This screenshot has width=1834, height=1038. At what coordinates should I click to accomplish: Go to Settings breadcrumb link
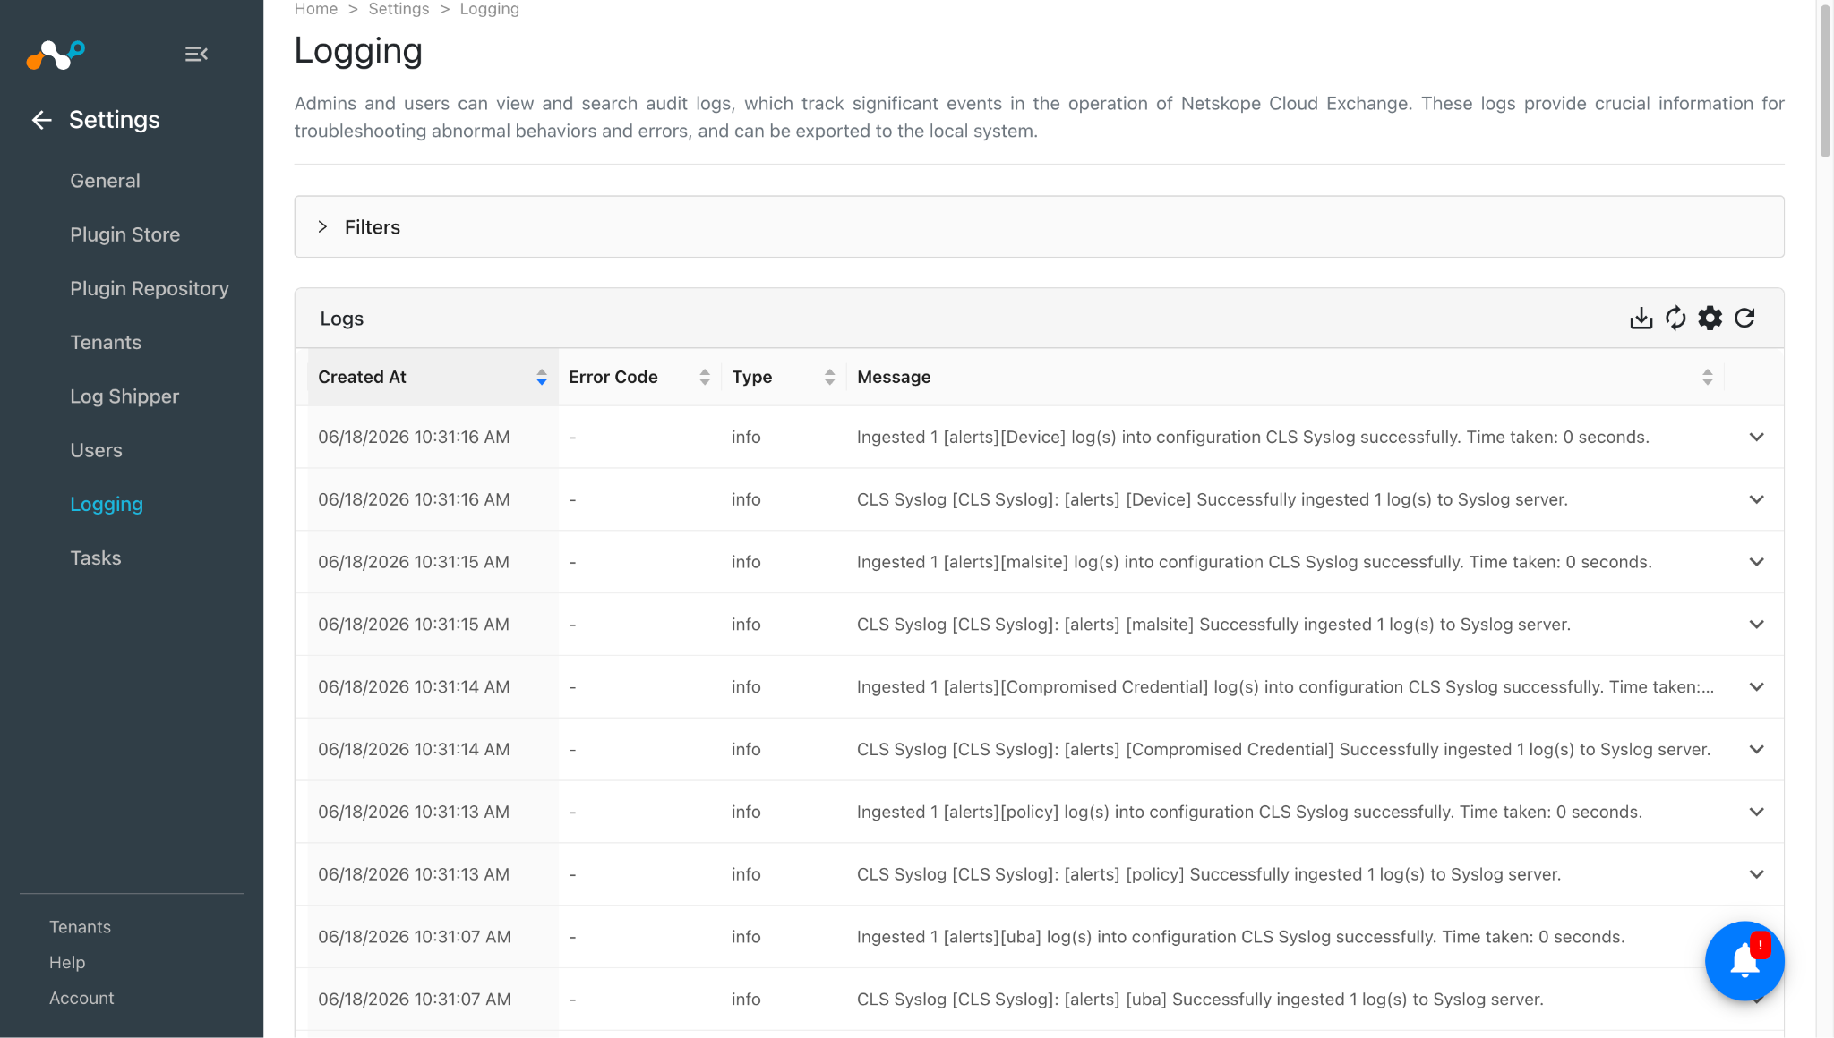399,9
